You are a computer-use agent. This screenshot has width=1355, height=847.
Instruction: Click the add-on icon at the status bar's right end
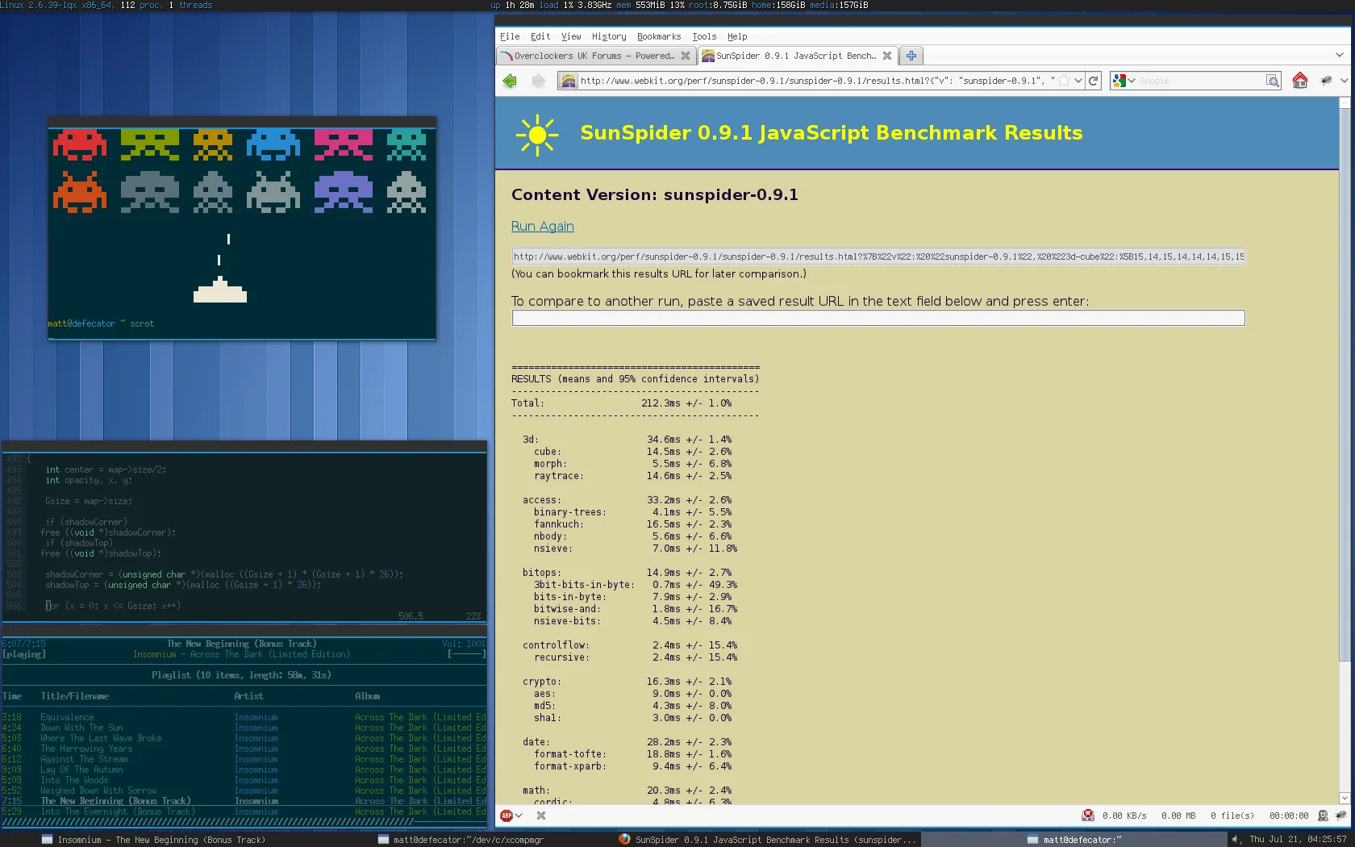tap(1341, 816)
